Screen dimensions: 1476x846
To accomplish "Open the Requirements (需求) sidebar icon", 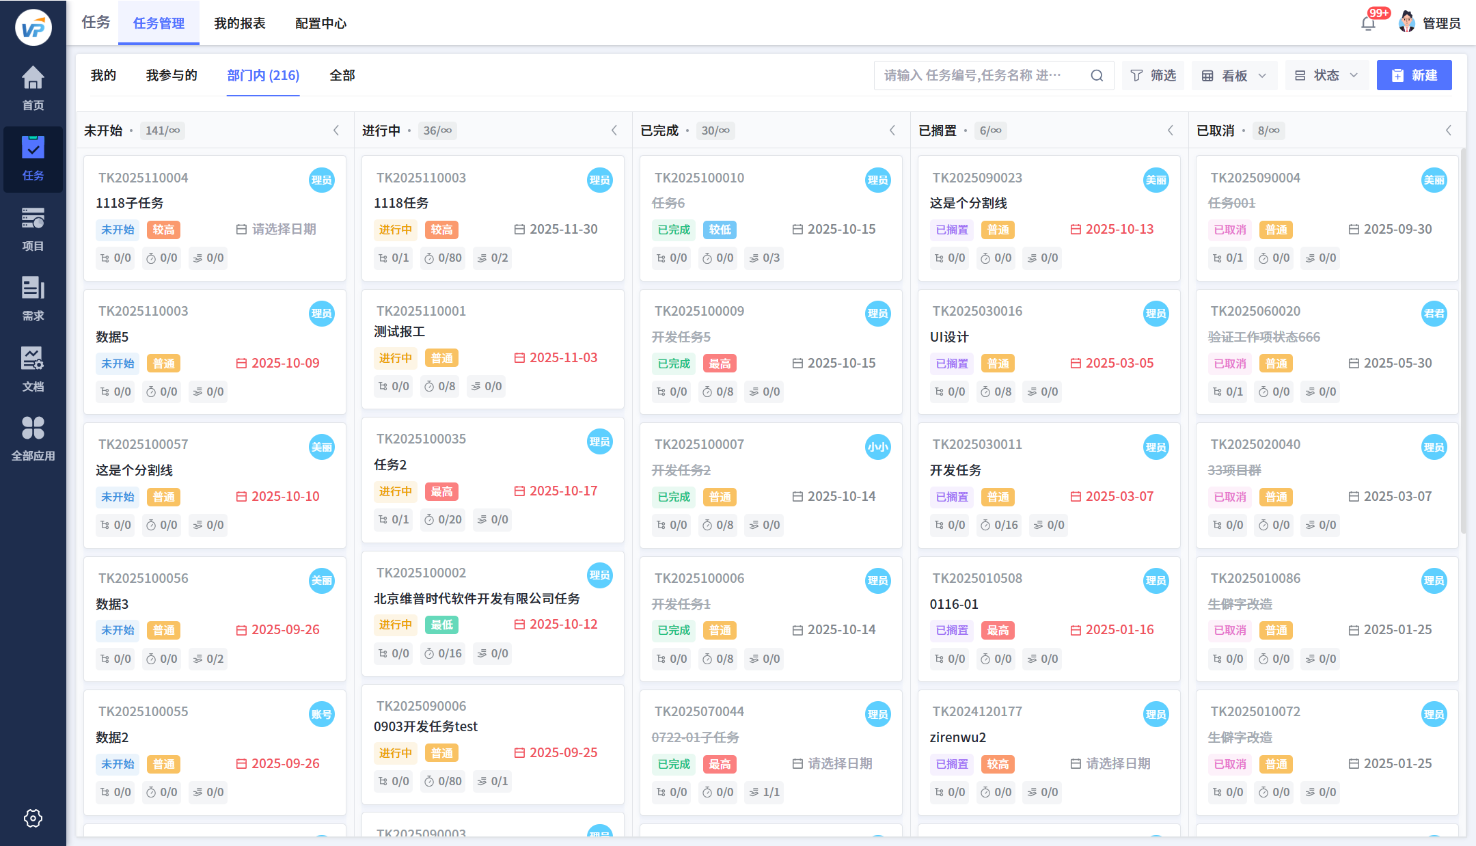I will tap(33, 298).
